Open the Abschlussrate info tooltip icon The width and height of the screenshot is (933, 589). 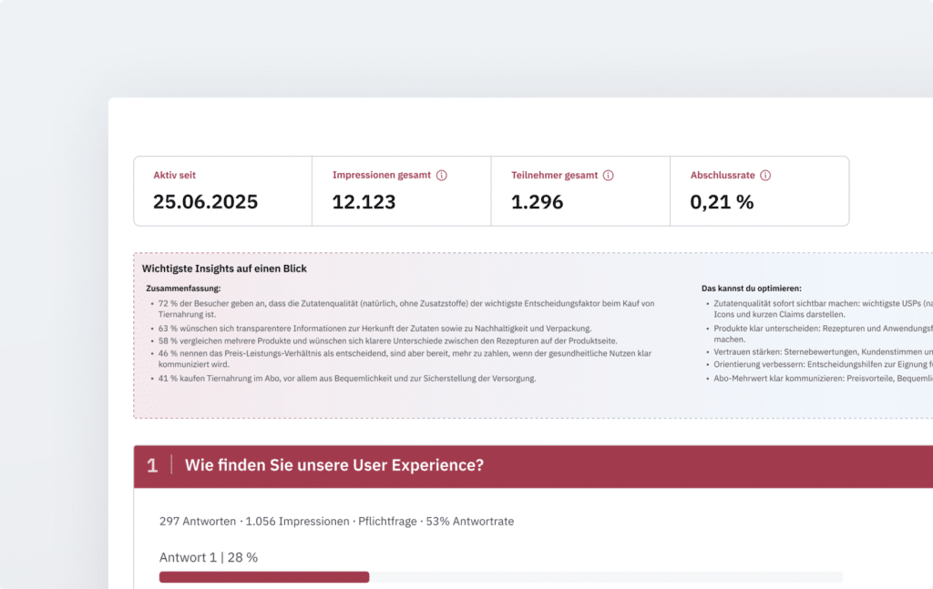click(x=765, y=176)
